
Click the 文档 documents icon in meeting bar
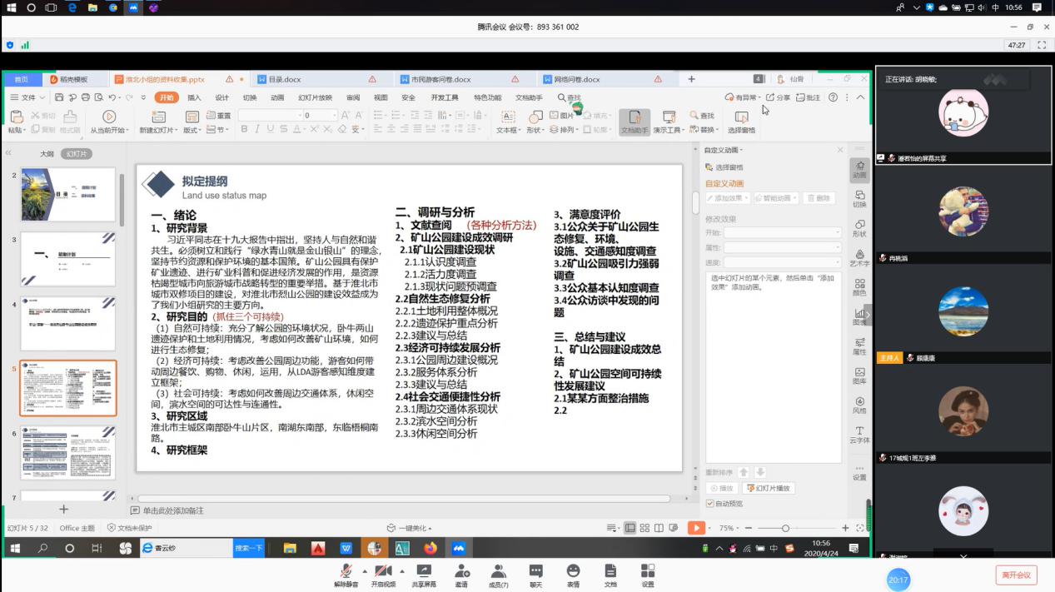pos(610,571)
